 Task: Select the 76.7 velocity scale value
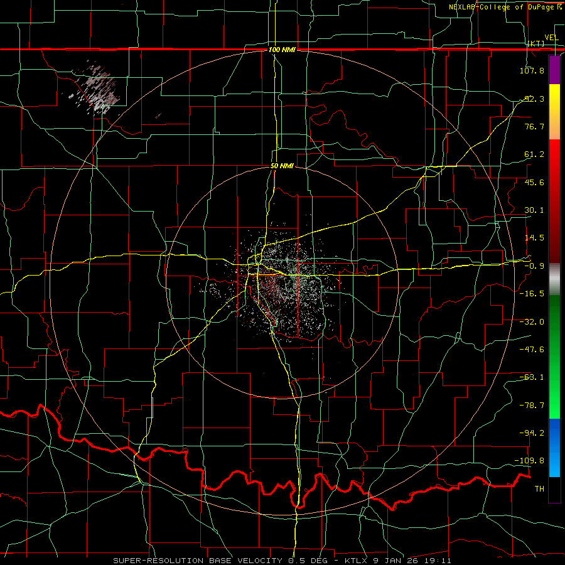tap(534, 126)
